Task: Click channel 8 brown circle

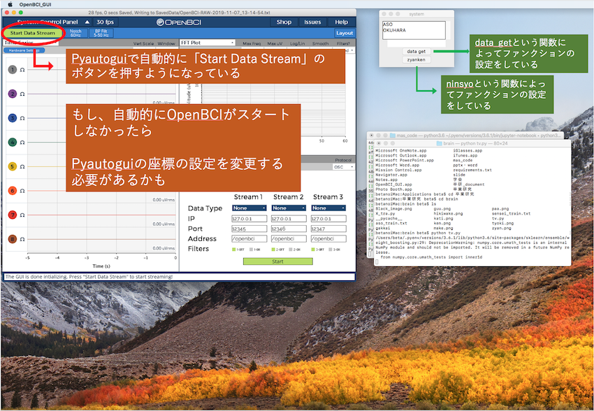Action: (12, 239)
